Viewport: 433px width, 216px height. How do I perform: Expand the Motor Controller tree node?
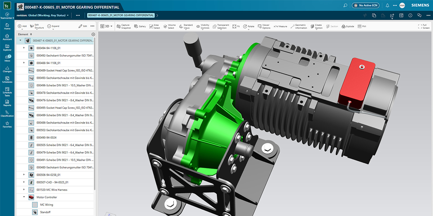click(23, 197)
